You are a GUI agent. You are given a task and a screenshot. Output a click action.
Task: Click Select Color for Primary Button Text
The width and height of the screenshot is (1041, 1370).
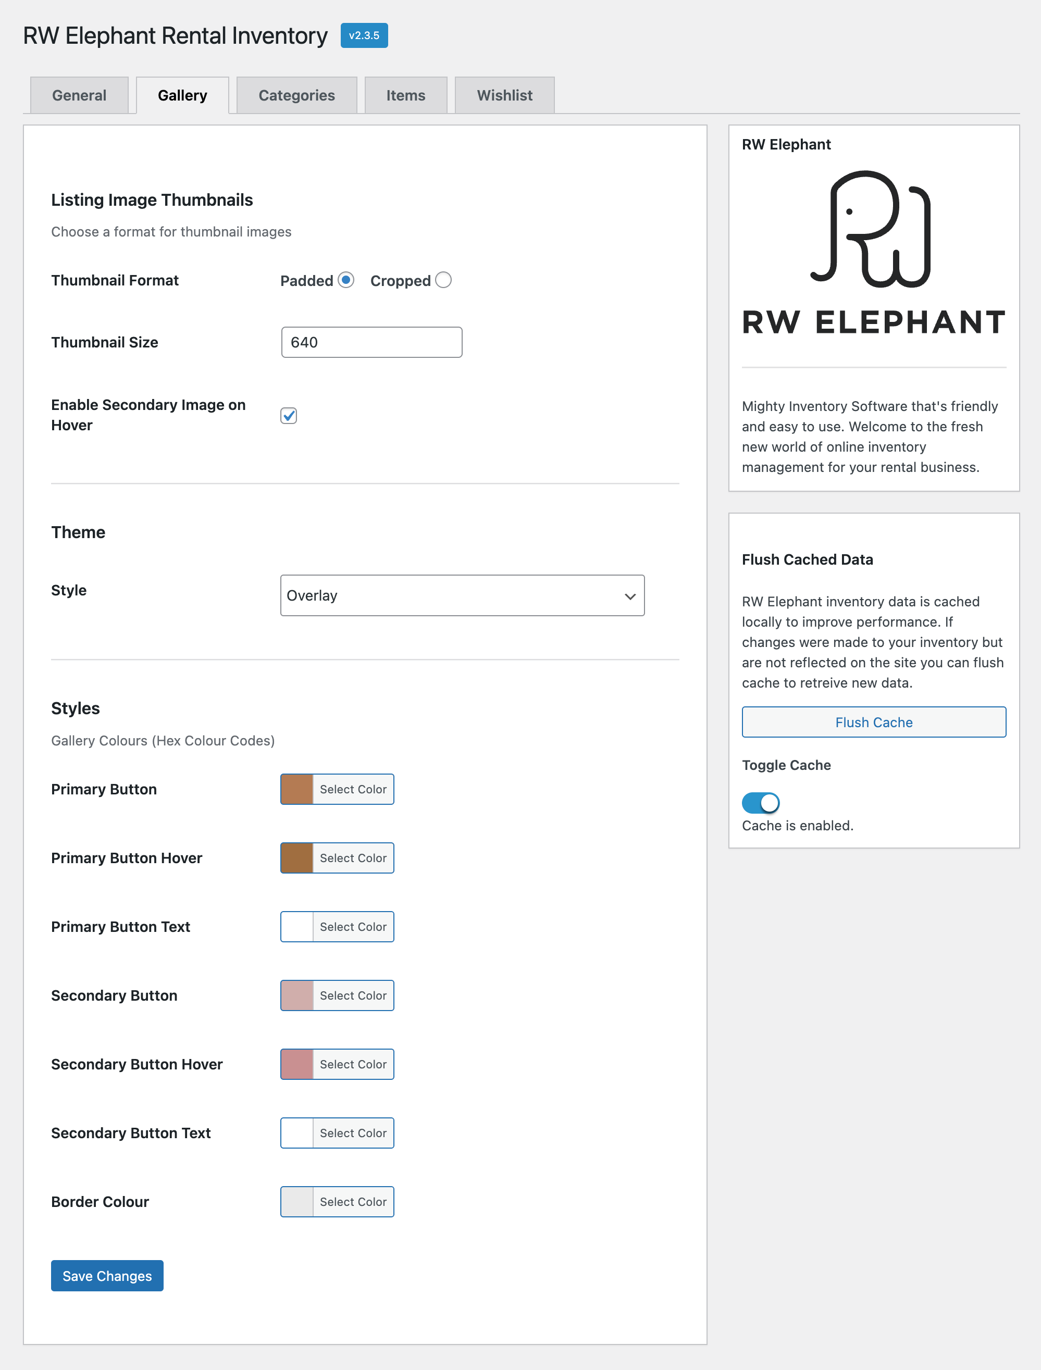353,927
